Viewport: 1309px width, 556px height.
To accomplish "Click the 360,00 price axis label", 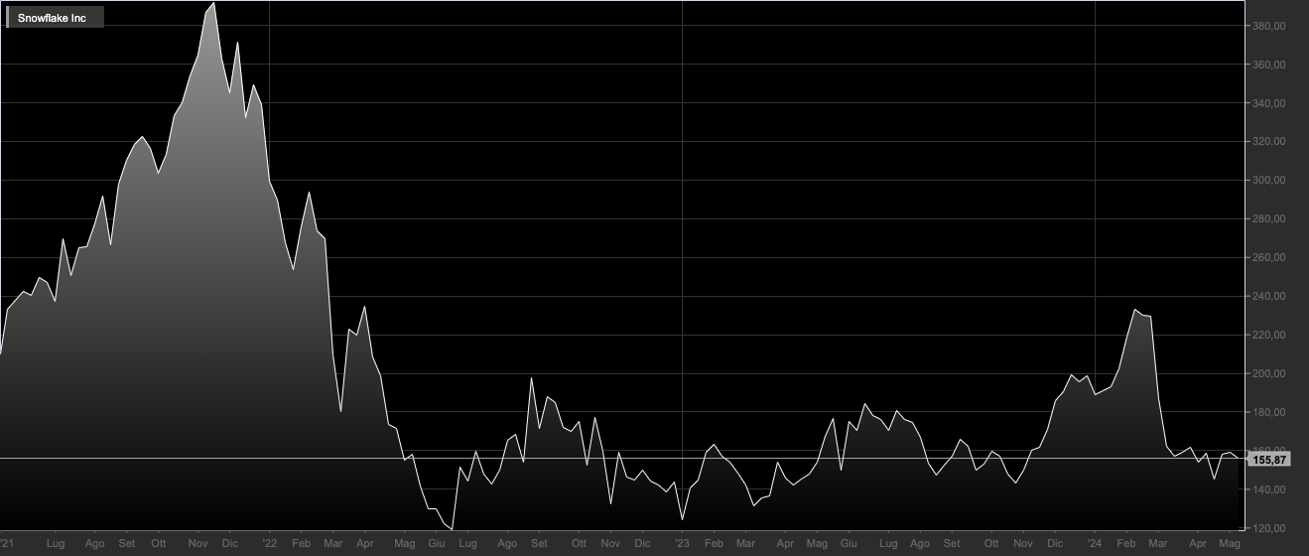I will pos(1271,65).
